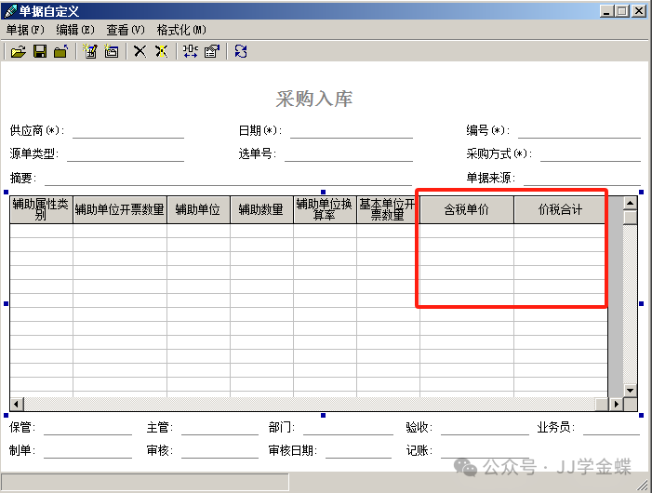652x493 pixels.
Task: Click the save floppy disk icon
Action: pyautogui.click(x=40, y=52)
